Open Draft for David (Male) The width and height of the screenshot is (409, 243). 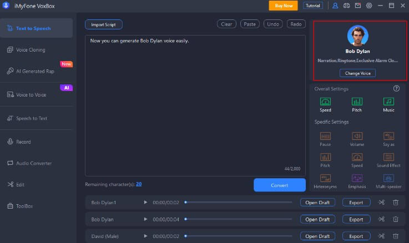[x=317, y=236]
